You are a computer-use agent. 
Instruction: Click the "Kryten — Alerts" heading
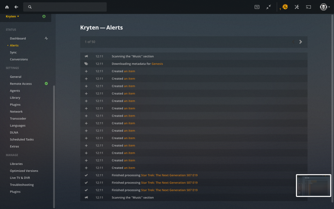tap(102, 27)
